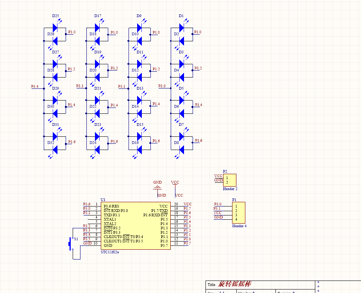The image size is (361, 293).
Task: Highlight the D31 LED symbol
Action: pos(55,136)
